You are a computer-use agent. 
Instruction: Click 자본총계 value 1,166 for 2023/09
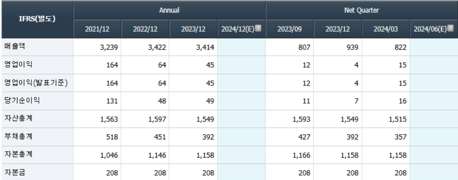(x=301, y=155)
